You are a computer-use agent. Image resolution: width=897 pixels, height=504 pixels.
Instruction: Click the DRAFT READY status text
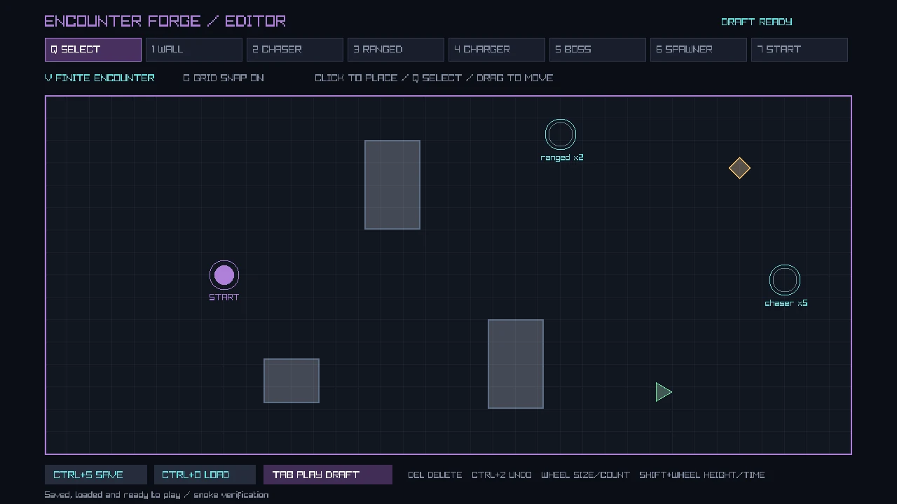coord(757,22)
